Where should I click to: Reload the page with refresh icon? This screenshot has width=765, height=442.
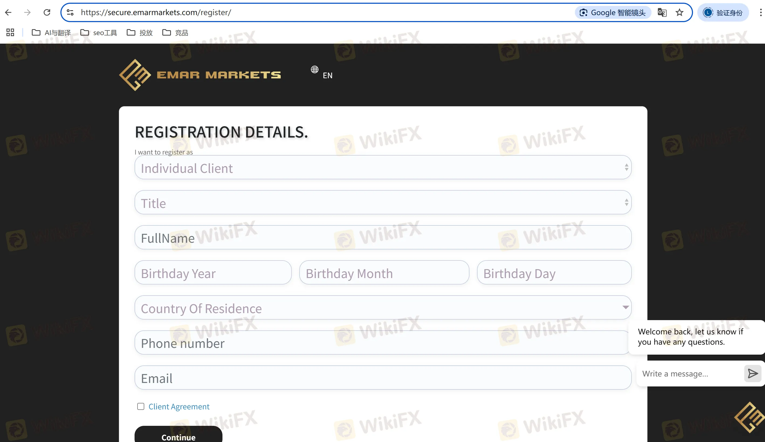pyautogui.click(x=47, y=12)
